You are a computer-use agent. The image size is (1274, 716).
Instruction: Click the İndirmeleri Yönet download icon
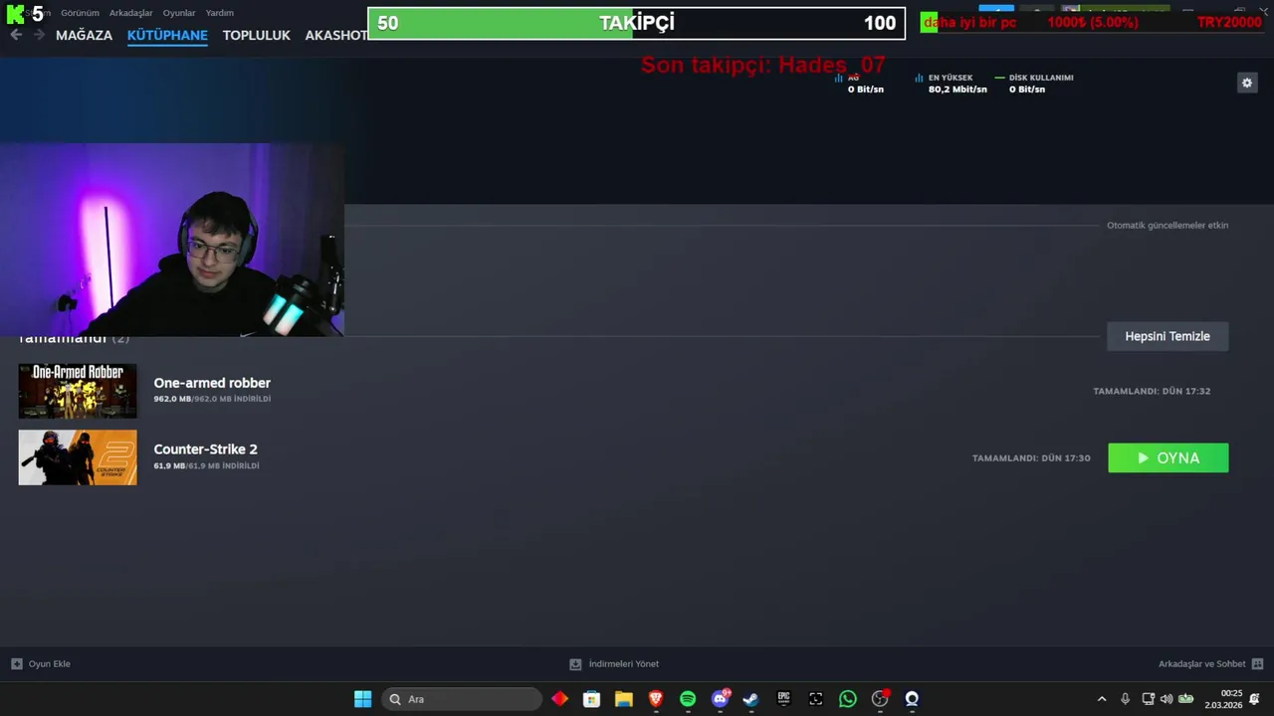pyautogui.click(x=575, y=664)
